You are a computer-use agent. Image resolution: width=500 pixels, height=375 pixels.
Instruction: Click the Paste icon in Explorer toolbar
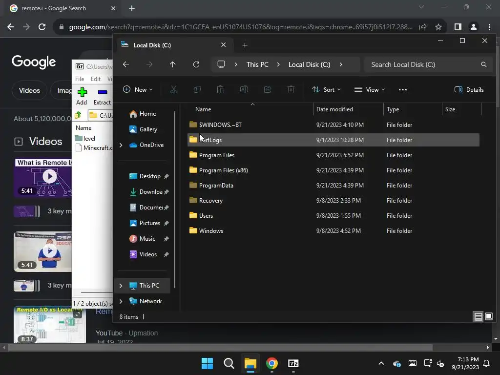[x=220, y=90]
